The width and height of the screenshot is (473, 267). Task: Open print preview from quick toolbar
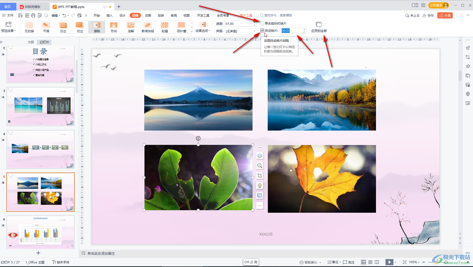tap(40, 15)
